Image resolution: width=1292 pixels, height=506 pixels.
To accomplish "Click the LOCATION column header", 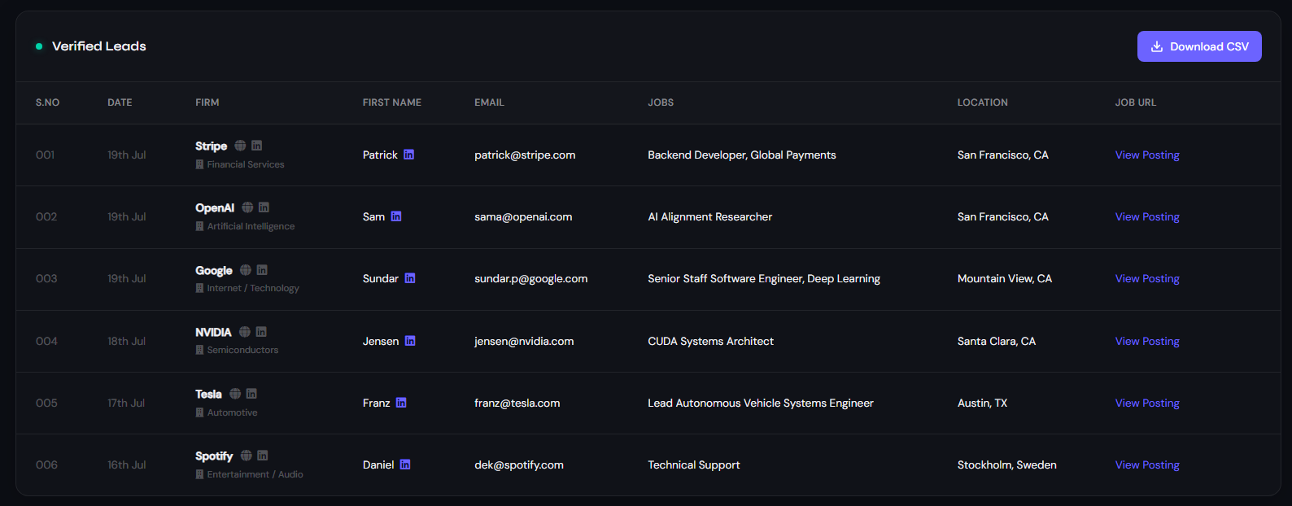I will coord(983,103).
